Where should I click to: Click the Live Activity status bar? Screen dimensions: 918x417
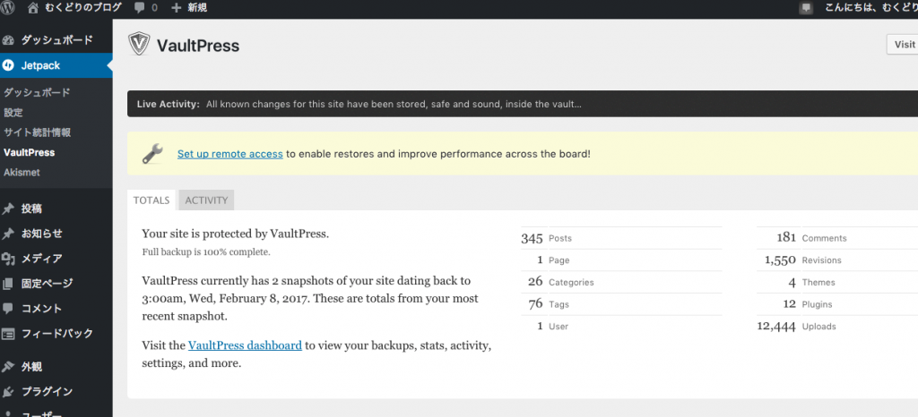(x=523, y=105)
